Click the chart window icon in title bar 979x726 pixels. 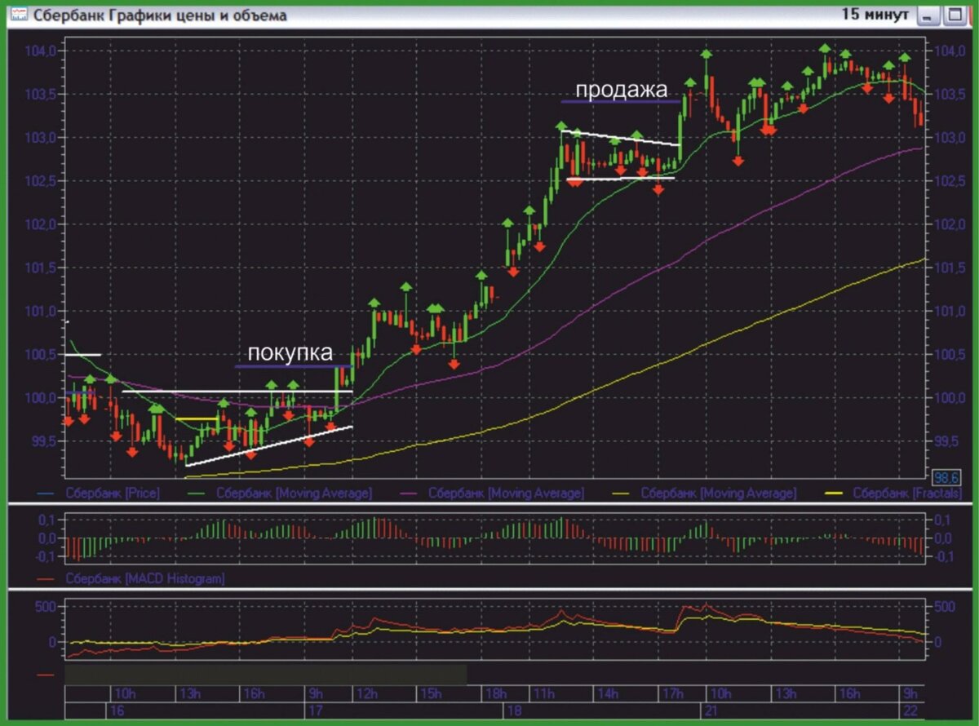coord(18,15)
